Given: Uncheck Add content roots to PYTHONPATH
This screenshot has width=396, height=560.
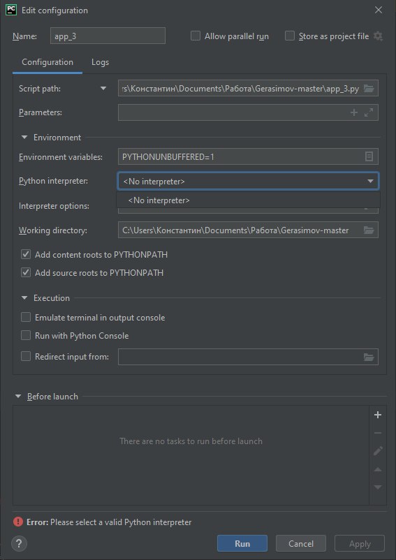Looking at the screenshot, I should [26, 255].
